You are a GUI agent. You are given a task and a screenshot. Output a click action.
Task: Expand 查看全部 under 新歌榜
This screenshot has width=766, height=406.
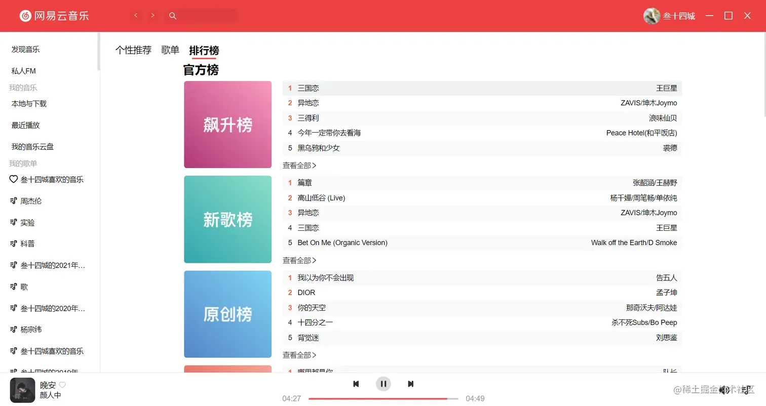pos(299,260)
